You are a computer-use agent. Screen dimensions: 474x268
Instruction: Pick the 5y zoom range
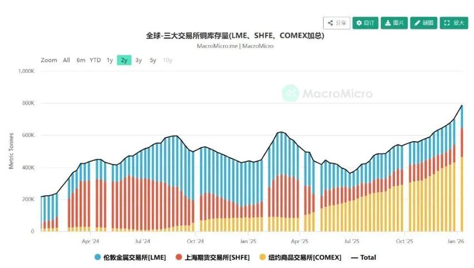pyautogui.click(x=153, y=60)
